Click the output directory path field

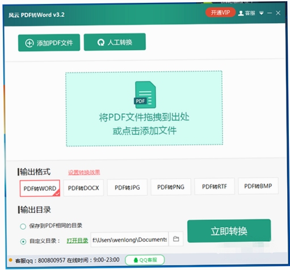pyautogui.click(x=129, y=239)
